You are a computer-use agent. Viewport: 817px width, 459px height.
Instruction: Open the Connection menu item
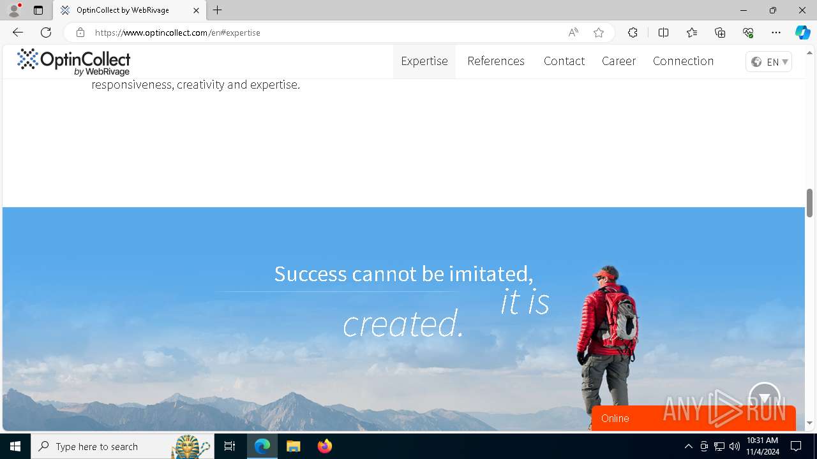point(683,61)
